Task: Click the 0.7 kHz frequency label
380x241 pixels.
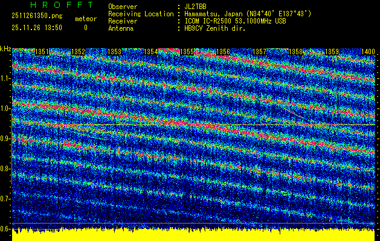Action: coord(5,198)
